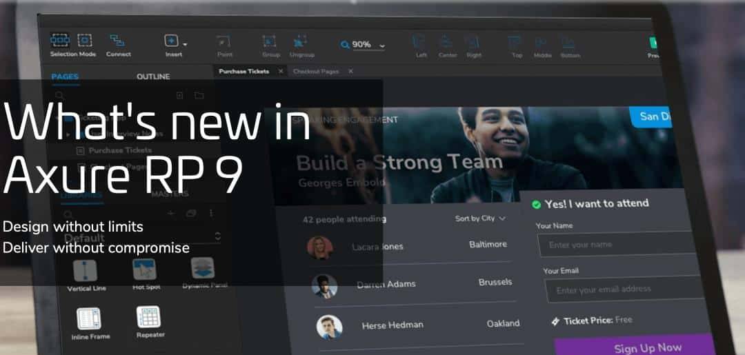Click the name Darren Adams
Viewport: 745px width, 355px height.
(x=386, y=284)
